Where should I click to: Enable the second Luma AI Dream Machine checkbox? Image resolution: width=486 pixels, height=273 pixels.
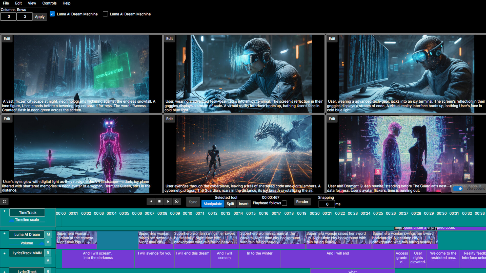(x=105, y=14)
